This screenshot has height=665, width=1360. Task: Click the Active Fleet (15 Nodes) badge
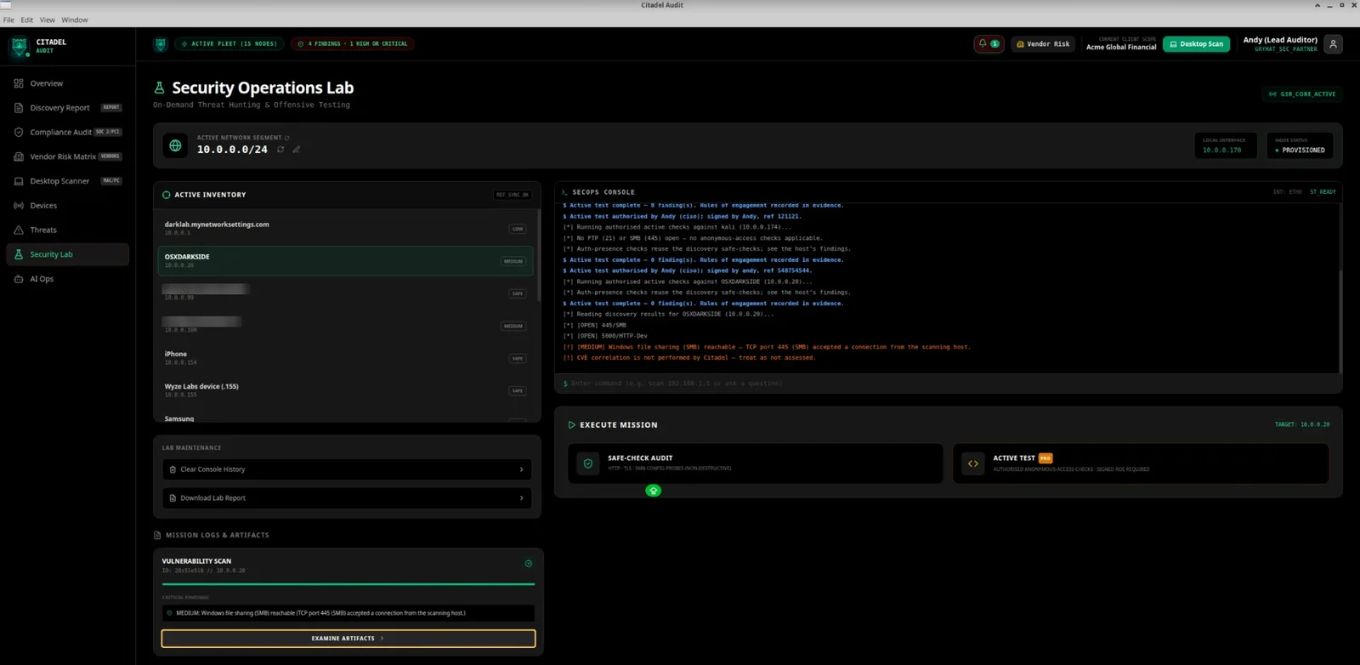[x=229, y=43]
